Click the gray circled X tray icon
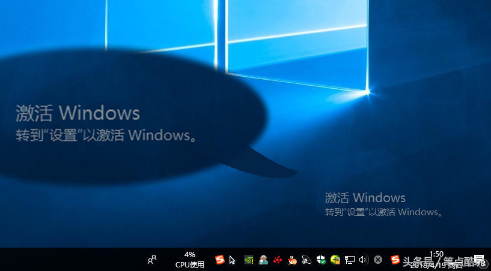The width and height of the screenshot is (491, 271). tap(378, 260)
